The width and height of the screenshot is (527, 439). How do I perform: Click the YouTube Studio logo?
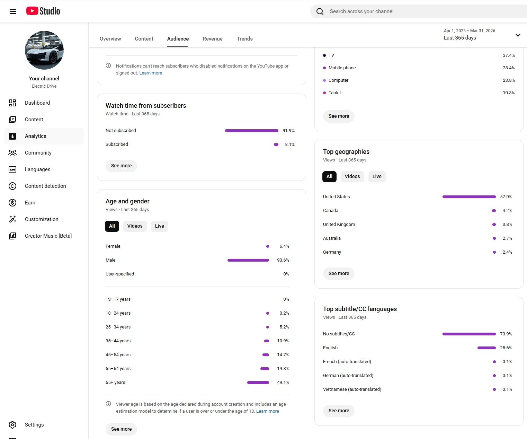(43, 11)
